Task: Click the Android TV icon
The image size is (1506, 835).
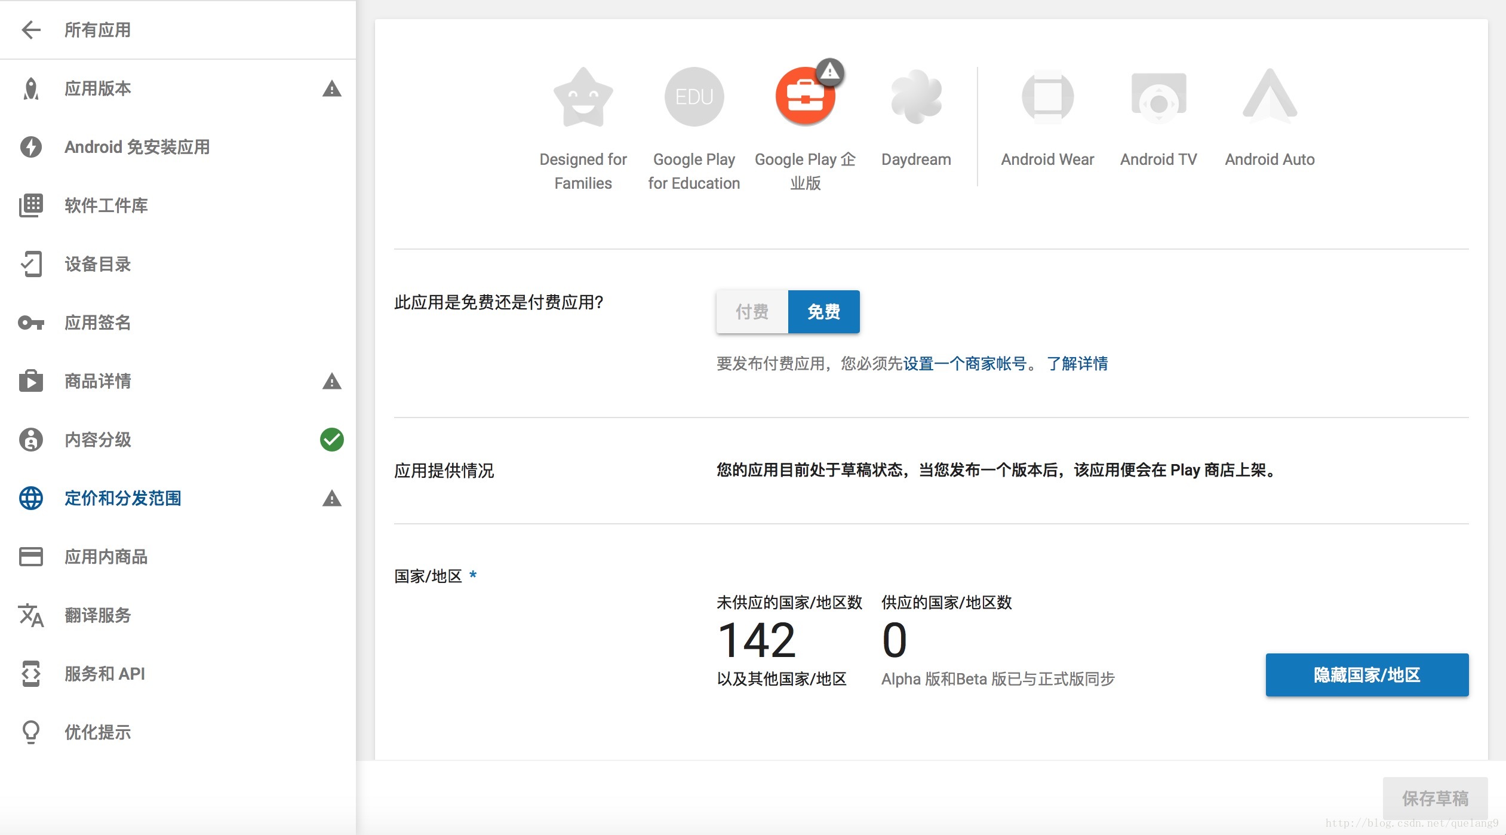Action: [1158, 97]
